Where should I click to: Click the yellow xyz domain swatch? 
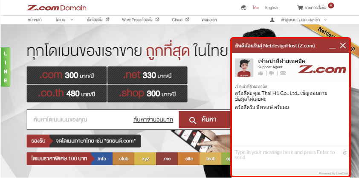(145, 158)
